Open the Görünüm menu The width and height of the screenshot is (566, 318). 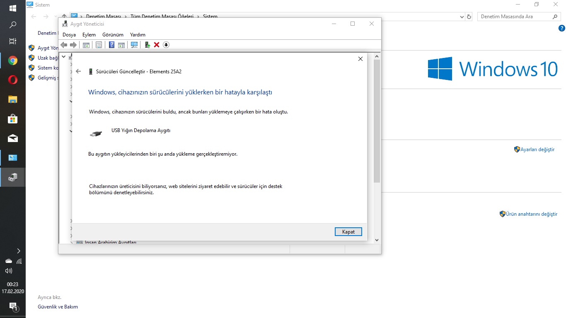coord(113,35)
